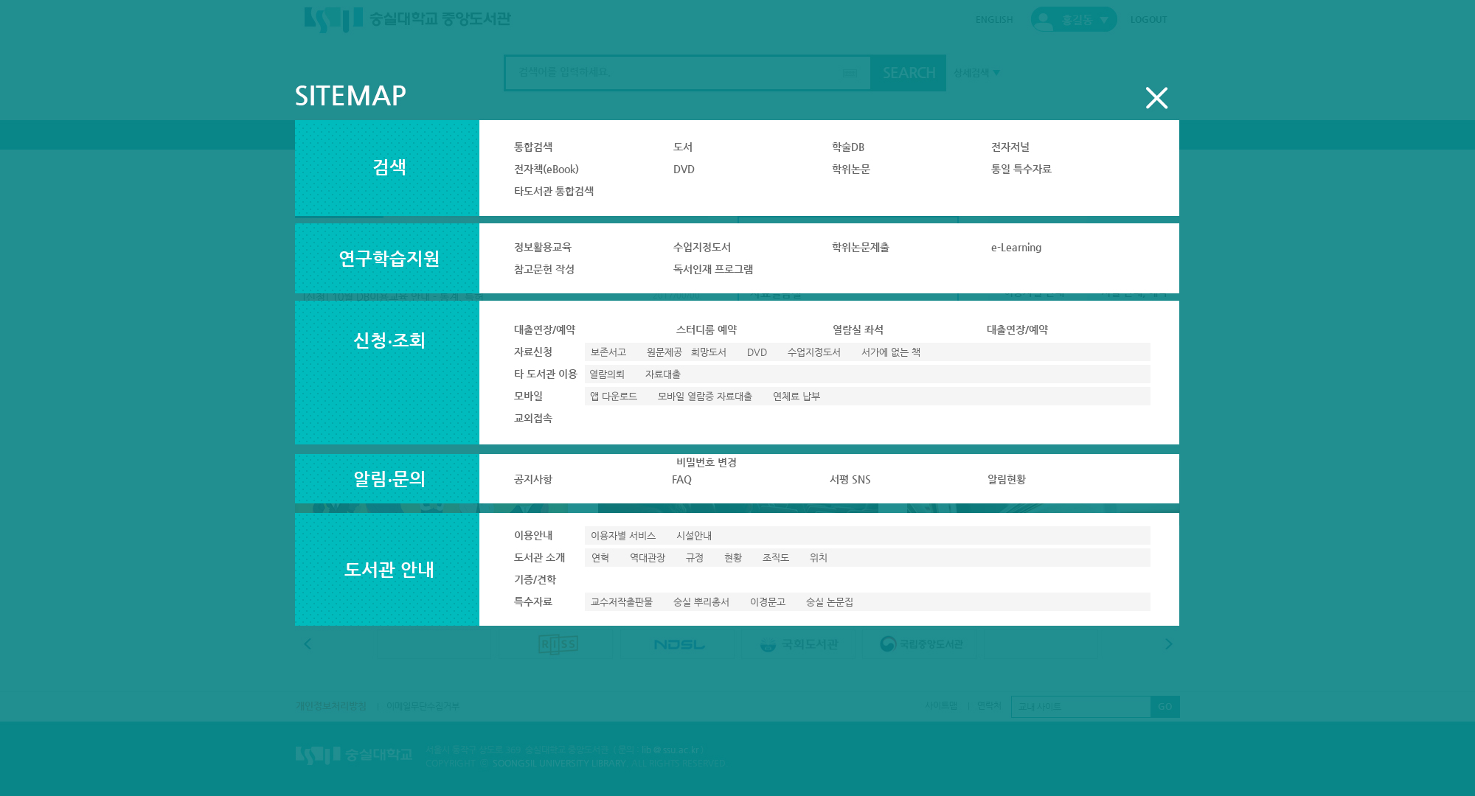Open 역대관장 sub-link

pos(648,558)
